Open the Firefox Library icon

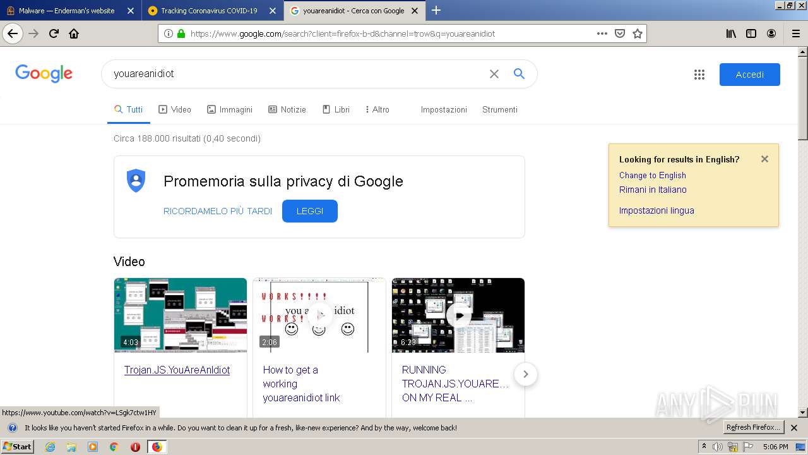coord(731,33)
